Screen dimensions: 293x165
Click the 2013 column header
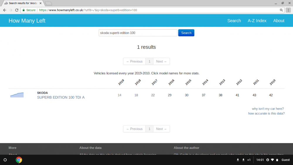click(222, 82)
